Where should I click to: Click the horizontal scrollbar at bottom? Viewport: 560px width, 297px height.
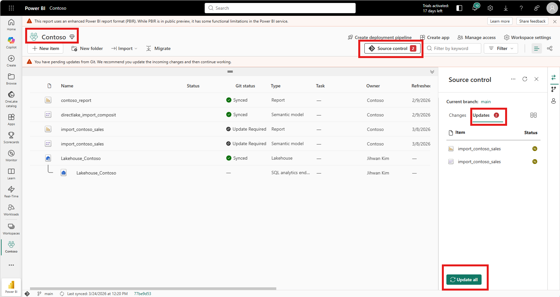153,289
